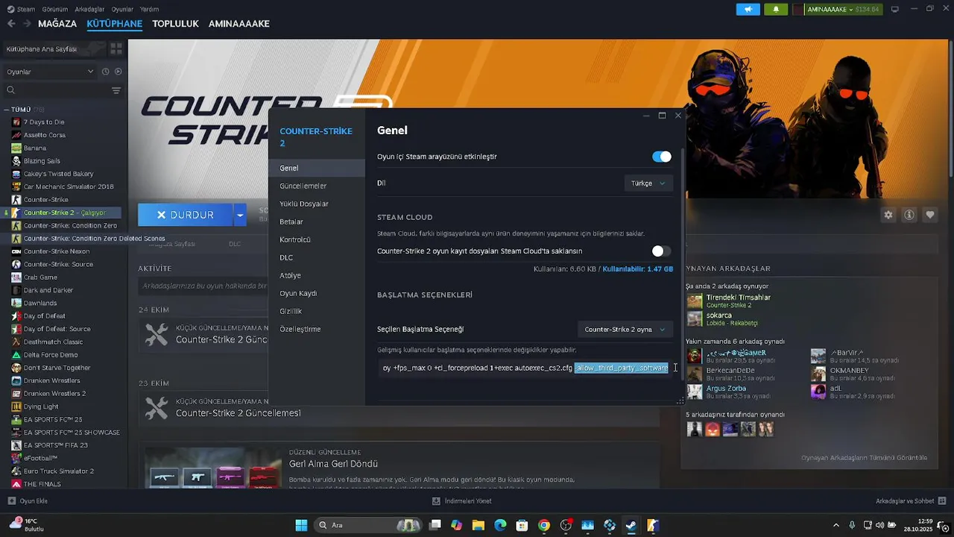Enable Steam Cloud save for Counter-Strike 2

click(x=662, y=251)
